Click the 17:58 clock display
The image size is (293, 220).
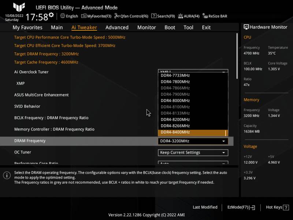click(37, 17)
